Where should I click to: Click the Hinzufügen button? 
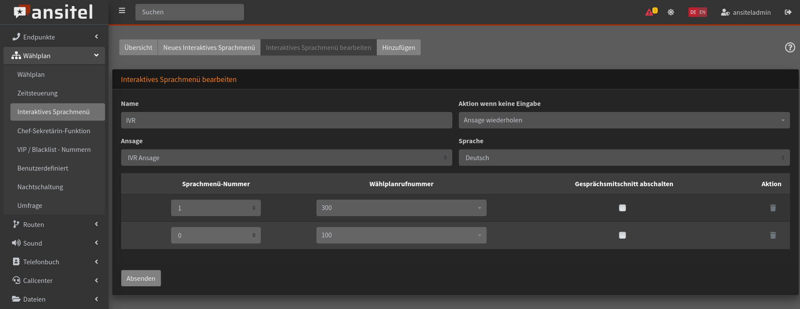click(398, 47)
